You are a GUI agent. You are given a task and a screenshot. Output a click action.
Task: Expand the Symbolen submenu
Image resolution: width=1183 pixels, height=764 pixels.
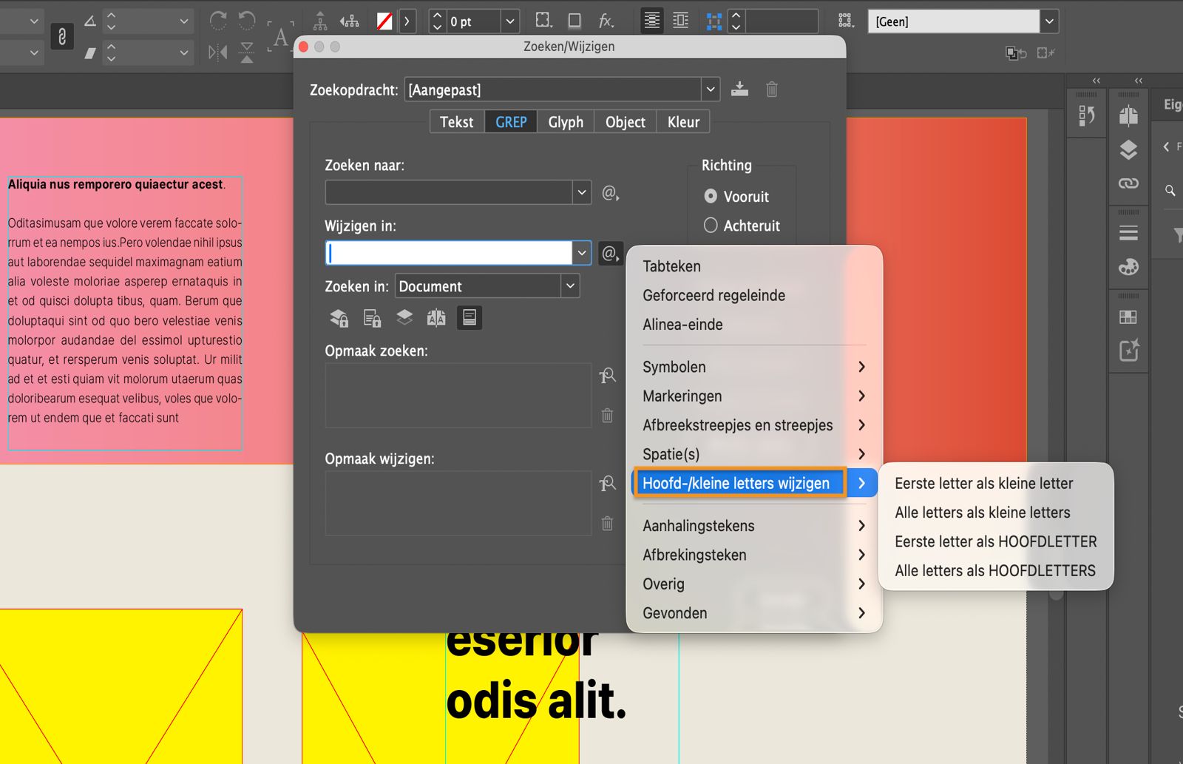(x=754, y=367)
